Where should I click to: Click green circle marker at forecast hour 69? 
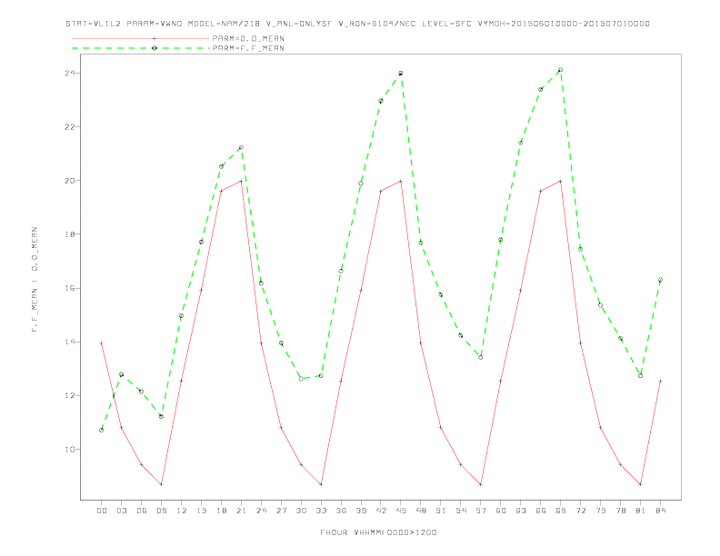(x=560, y=70)
